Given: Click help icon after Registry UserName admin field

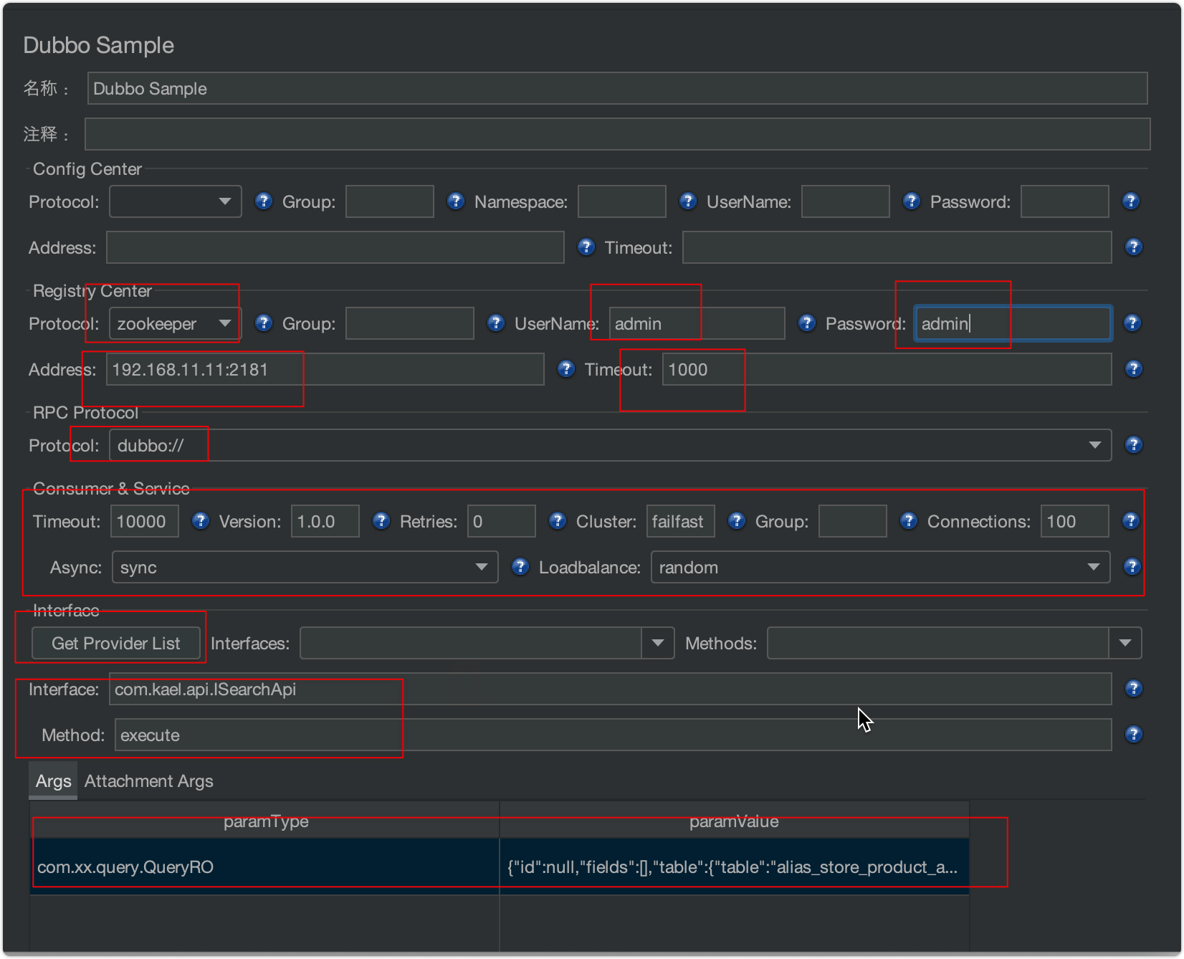Looking at the screenshot, I should tap(807, 323).
